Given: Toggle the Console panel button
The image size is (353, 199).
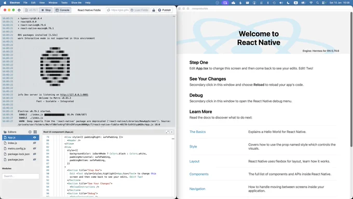Looking at the screenshot, I should (x=62, y=10).
